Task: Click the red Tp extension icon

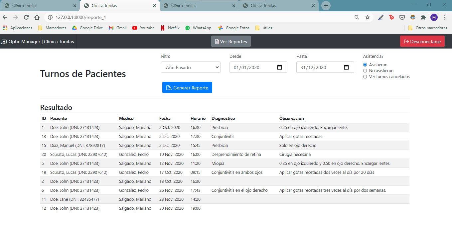Action: click(x=391, y=17)
